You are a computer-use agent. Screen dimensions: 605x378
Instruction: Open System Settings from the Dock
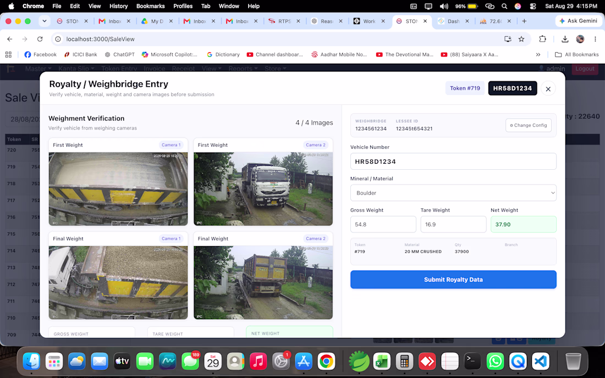pos(281,362)
